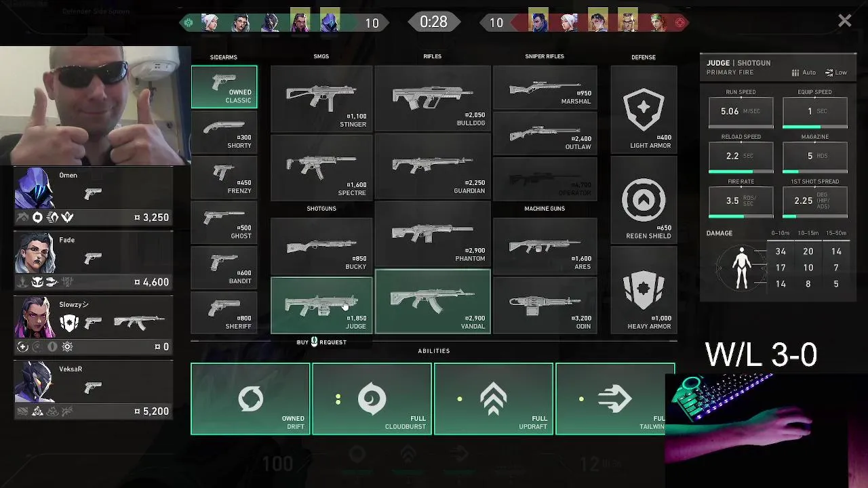Screen dimensions: 868x488
Task: Buy the Ares machine gun
Action: click(x=545, y=247)
